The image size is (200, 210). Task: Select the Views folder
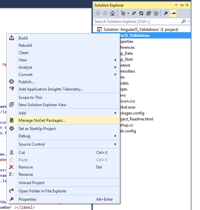pyautogui.click(x=123, y=95)
